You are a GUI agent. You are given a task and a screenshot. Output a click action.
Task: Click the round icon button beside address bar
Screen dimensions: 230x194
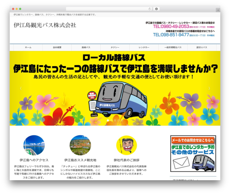(156, 9)
